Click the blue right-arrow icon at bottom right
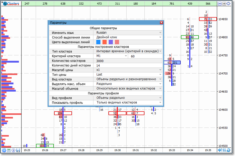 [220, 150]
